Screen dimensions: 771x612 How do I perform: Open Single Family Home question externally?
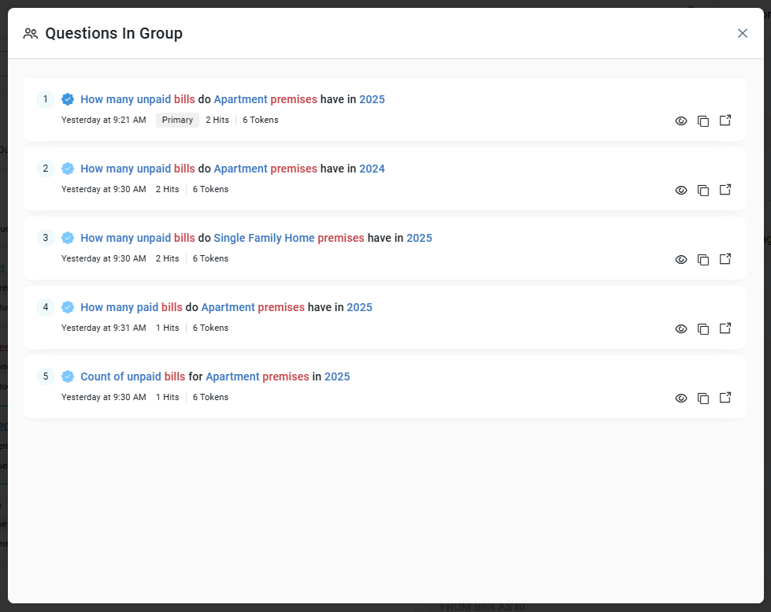pyautogui.click(x=725, y=259)
